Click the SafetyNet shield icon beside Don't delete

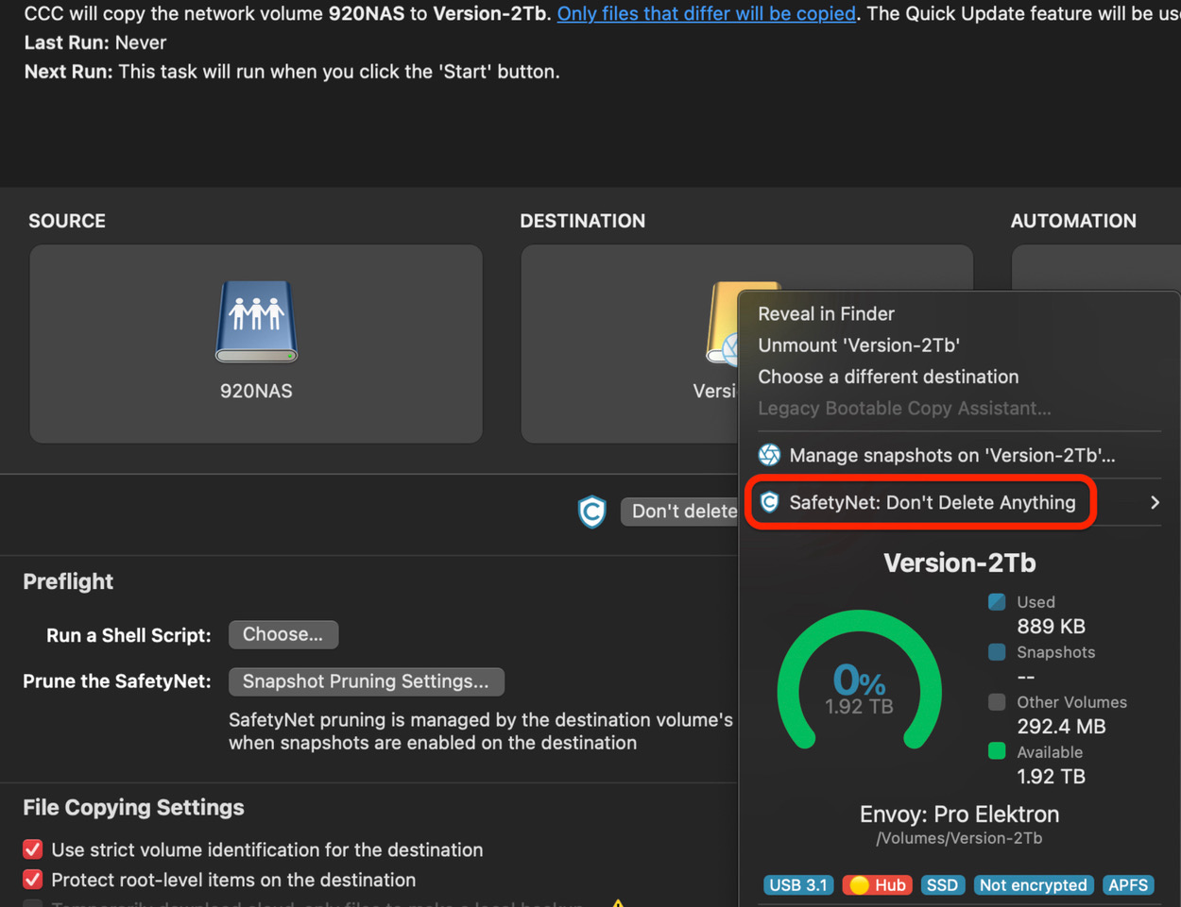(592, 512)
